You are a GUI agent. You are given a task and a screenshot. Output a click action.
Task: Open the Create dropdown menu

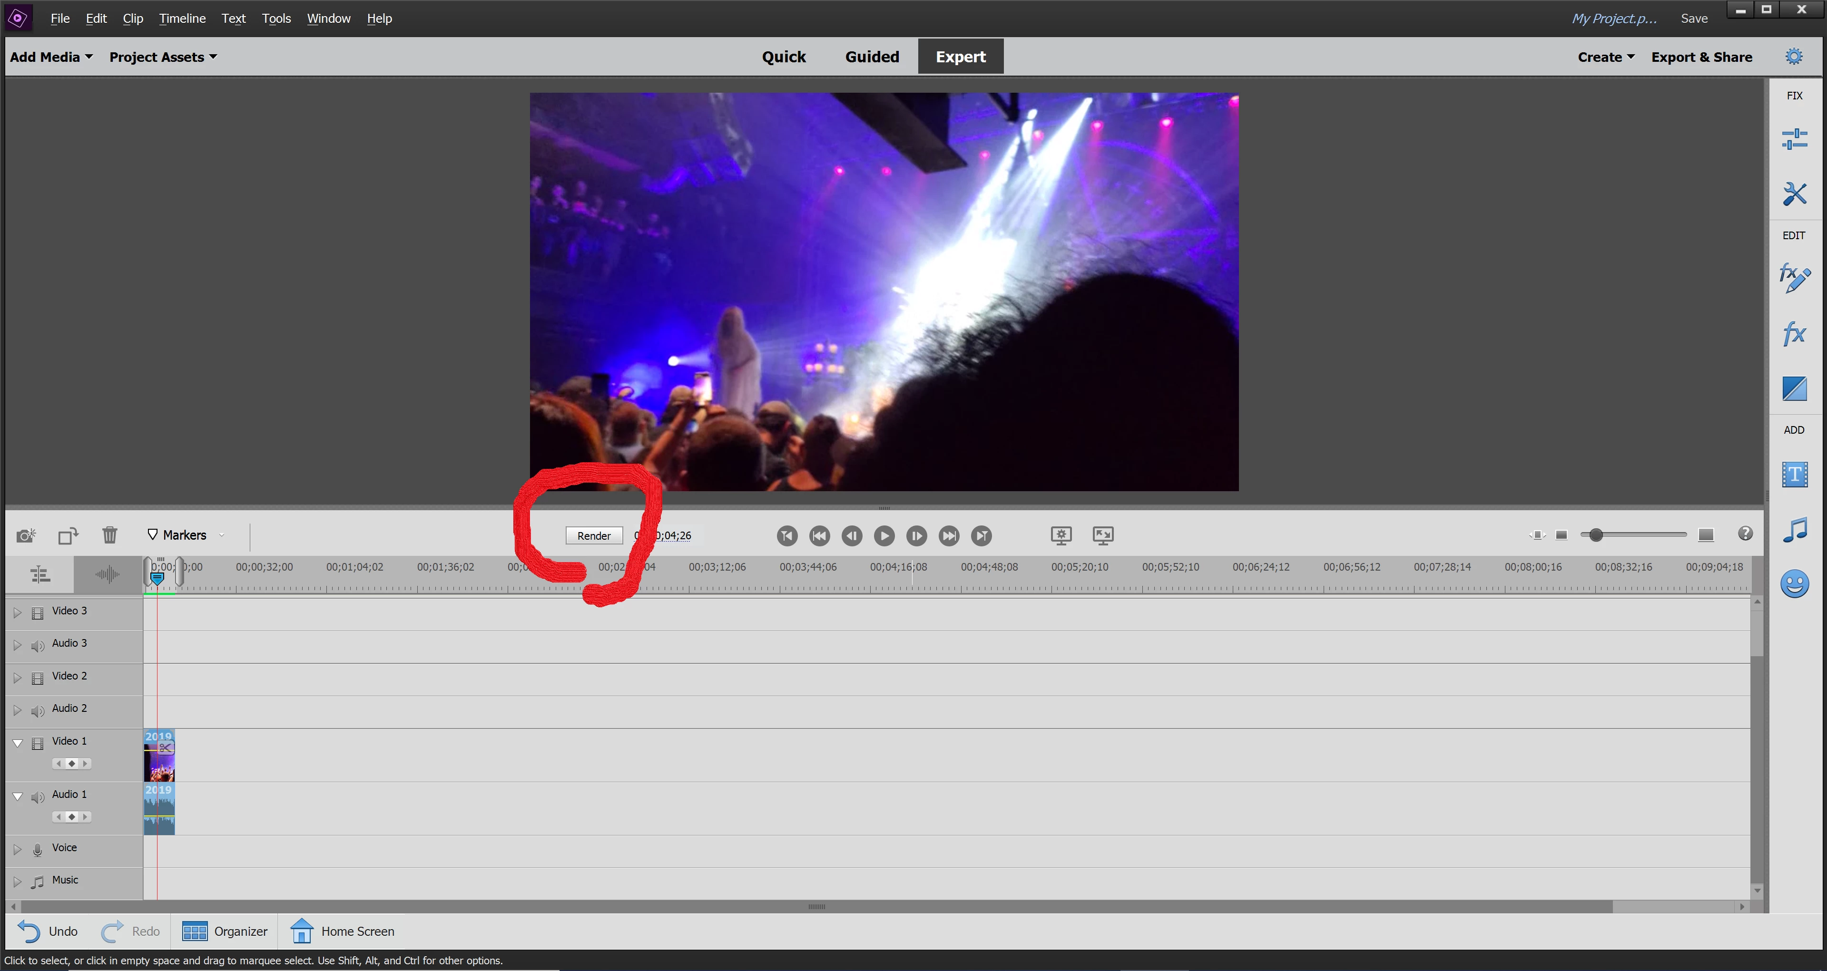click(x=1605, y=57)
